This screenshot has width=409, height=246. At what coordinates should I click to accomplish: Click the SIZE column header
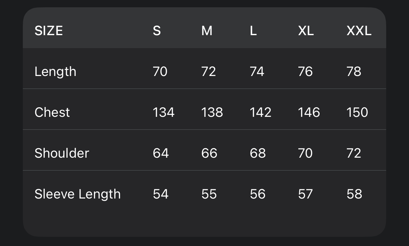tap(49, 31)
